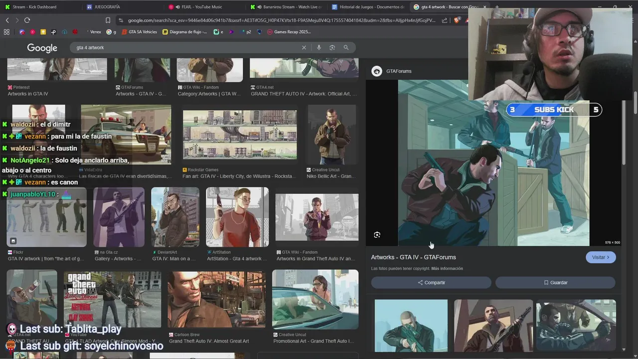This screenshot has height=359, width=638.
Task: Open Games Recap 2025 bookmark
Action: tap(289, 32)
